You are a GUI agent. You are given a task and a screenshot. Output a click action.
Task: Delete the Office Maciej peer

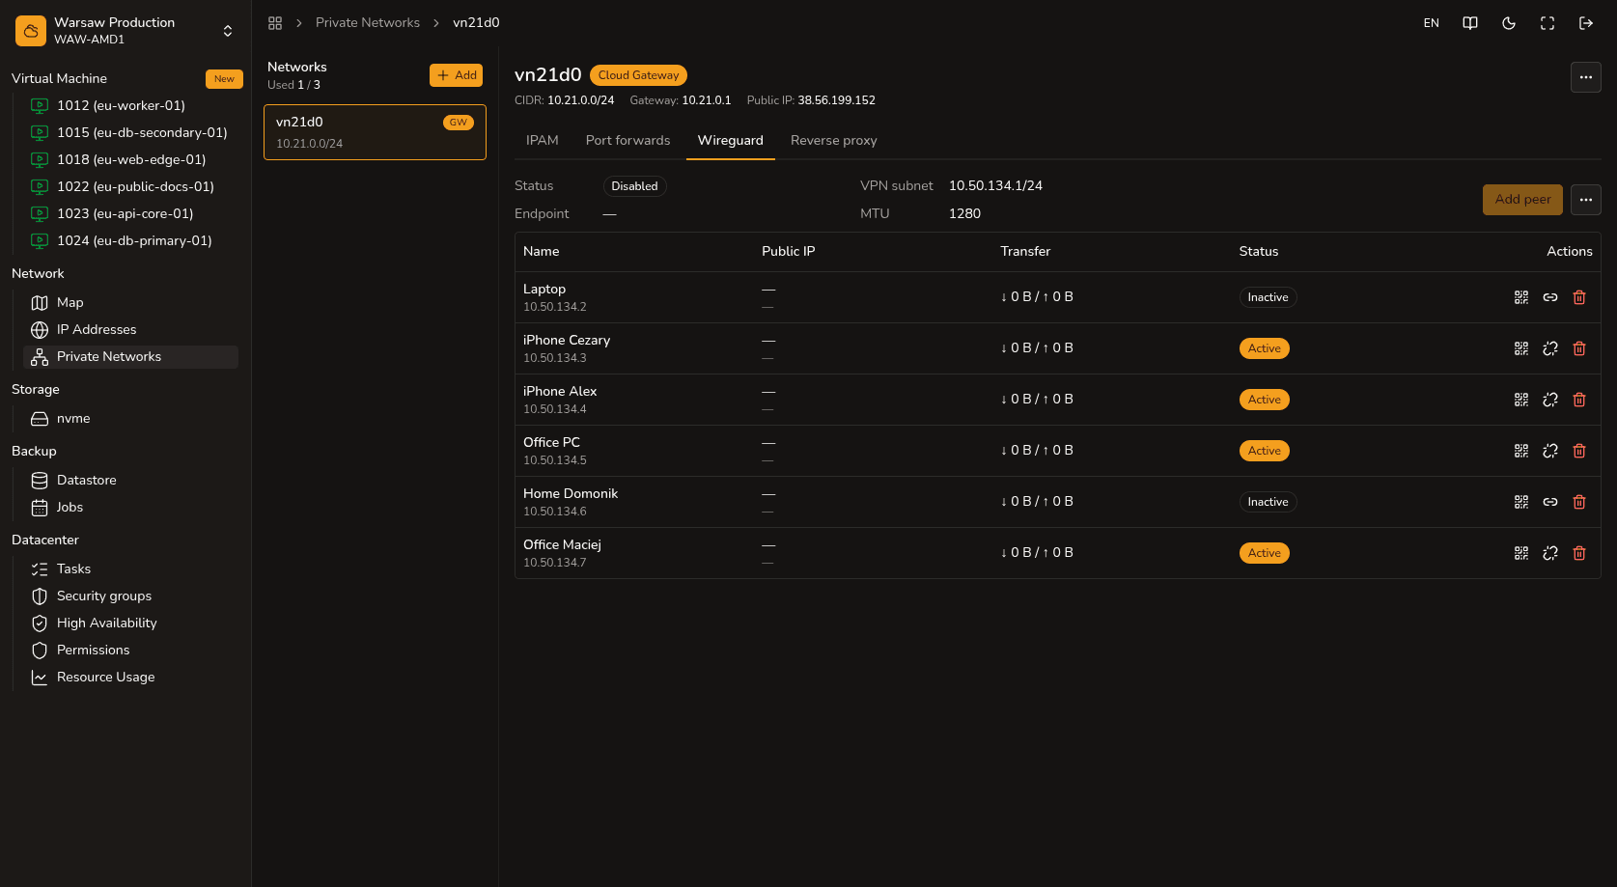coord(1579,553)
